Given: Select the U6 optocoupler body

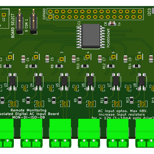Looking at the screenshot, I should [x=90, y=81].
